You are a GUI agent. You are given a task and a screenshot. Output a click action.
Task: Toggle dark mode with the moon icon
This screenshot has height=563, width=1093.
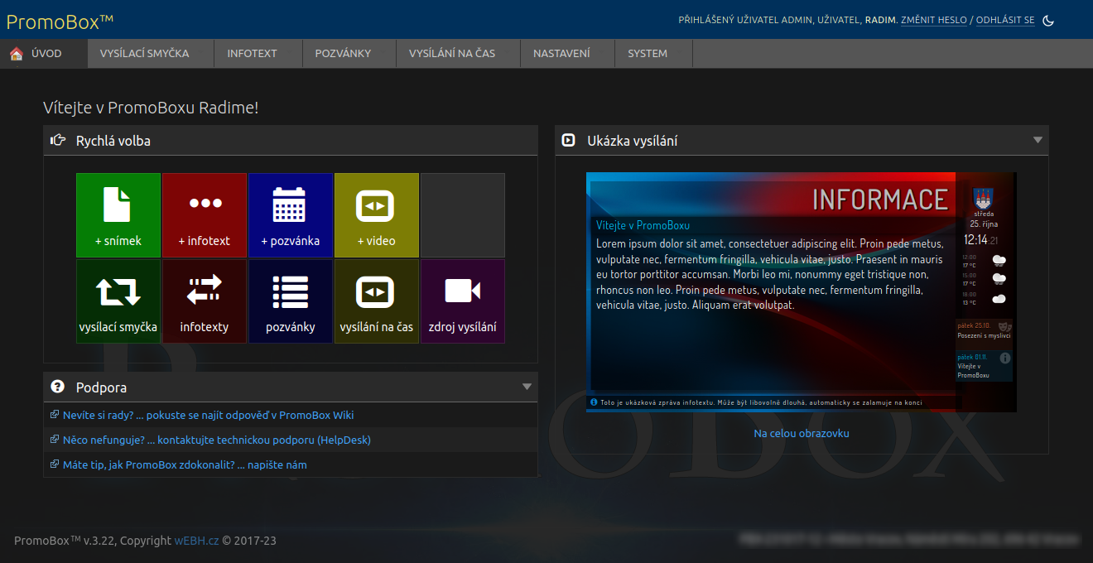pos(1048,21)
